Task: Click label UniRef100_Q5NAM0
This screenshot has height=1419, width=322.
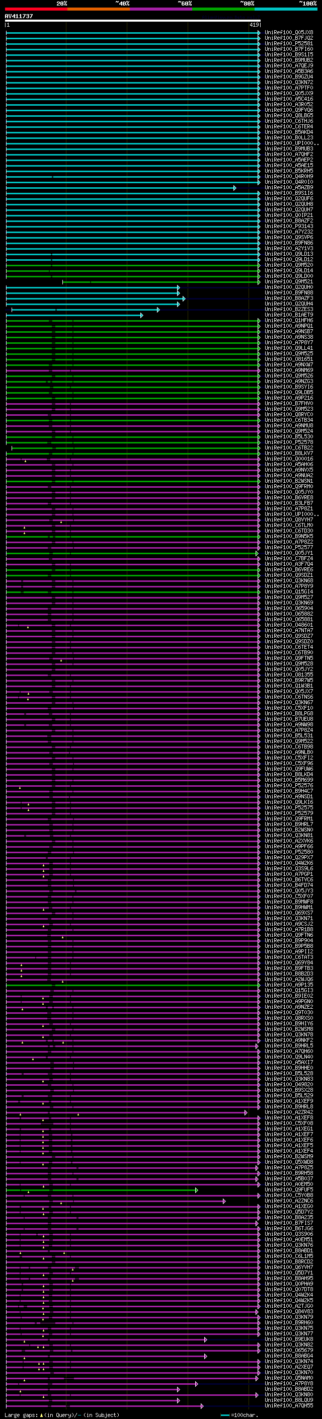Action: pyautogui.click(x=289, y=1379)
